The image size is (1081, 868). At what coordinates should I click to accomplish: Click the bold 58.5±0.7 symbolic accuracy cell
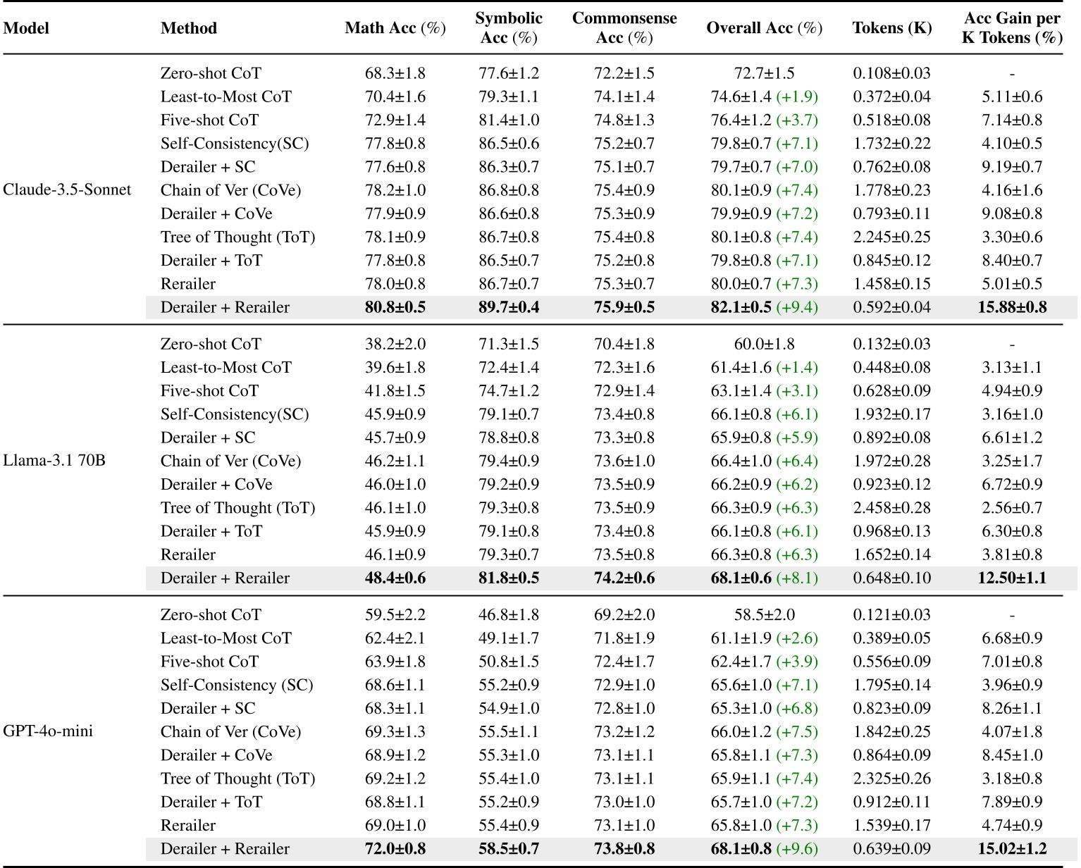tap(508, 849)
